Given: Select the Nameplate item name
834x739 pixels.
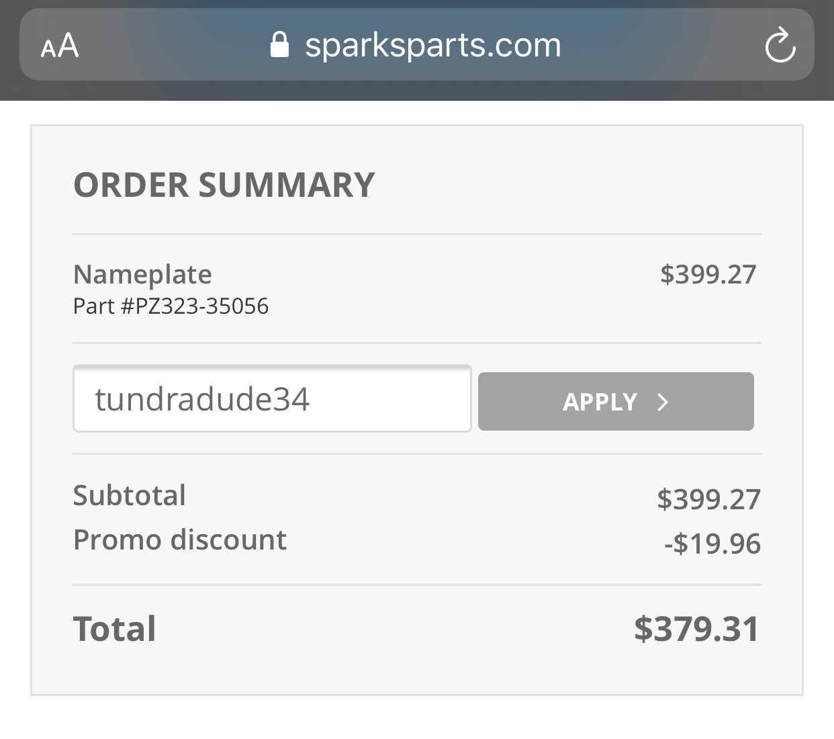Looking at the screenshot, I should coord(142,274).
